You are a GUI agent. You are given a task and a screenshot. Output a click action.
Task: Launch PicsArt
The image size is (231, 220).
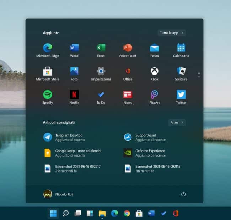tap(154, 97)
